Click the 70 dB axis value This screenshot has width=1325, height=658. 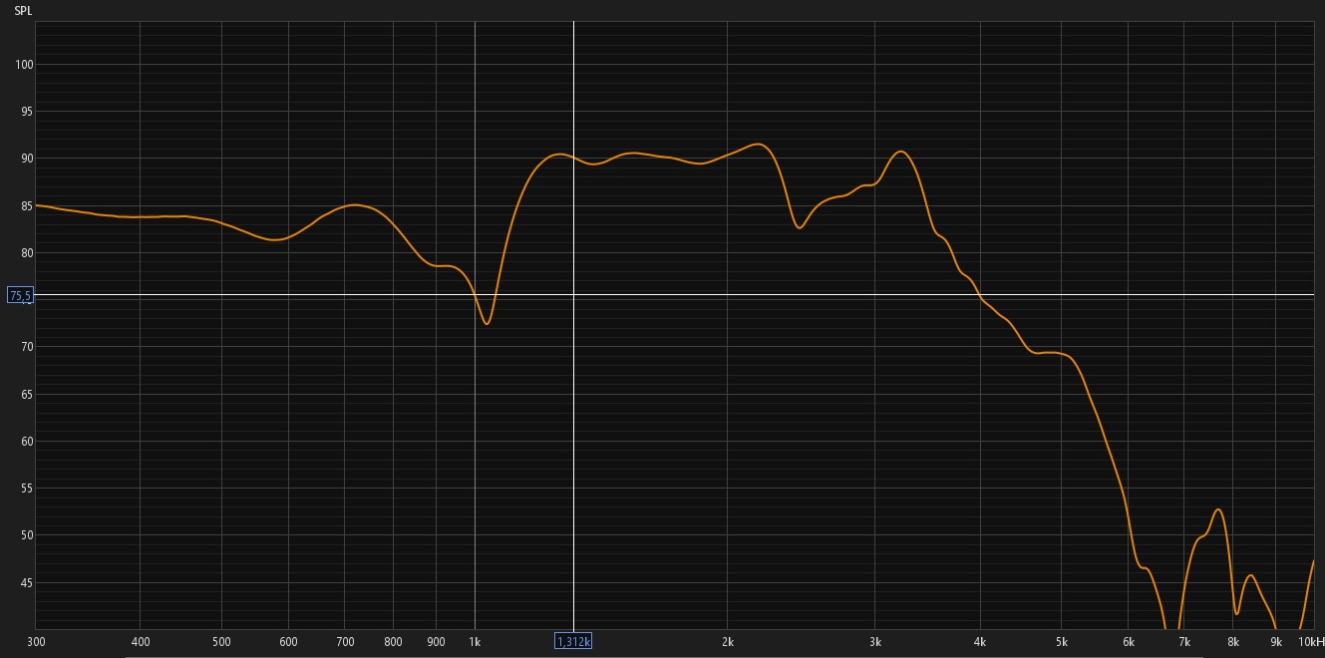(27, 347)
